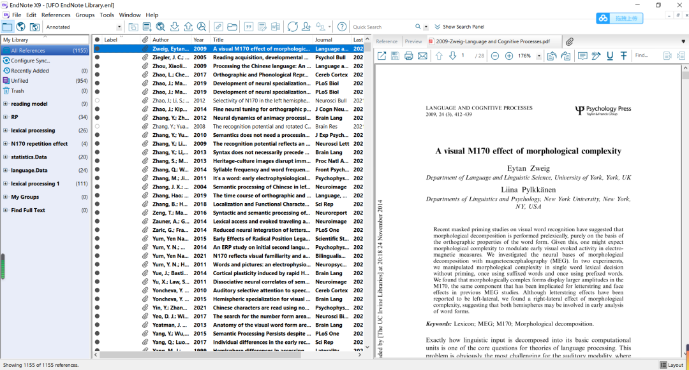This screenshot has height=370, width=689.
Task: Toggle unread dot for Zhao 2012 Selectivity reference
Action: click(x=98, y=101)
